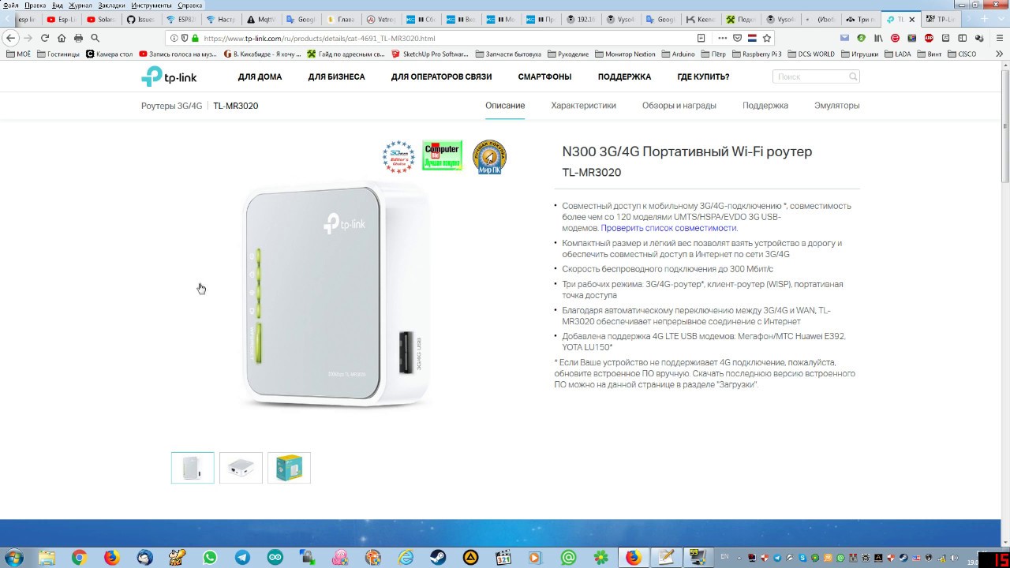
Task: Switch to the ESP82 browser tab
Action: [182, 19]
